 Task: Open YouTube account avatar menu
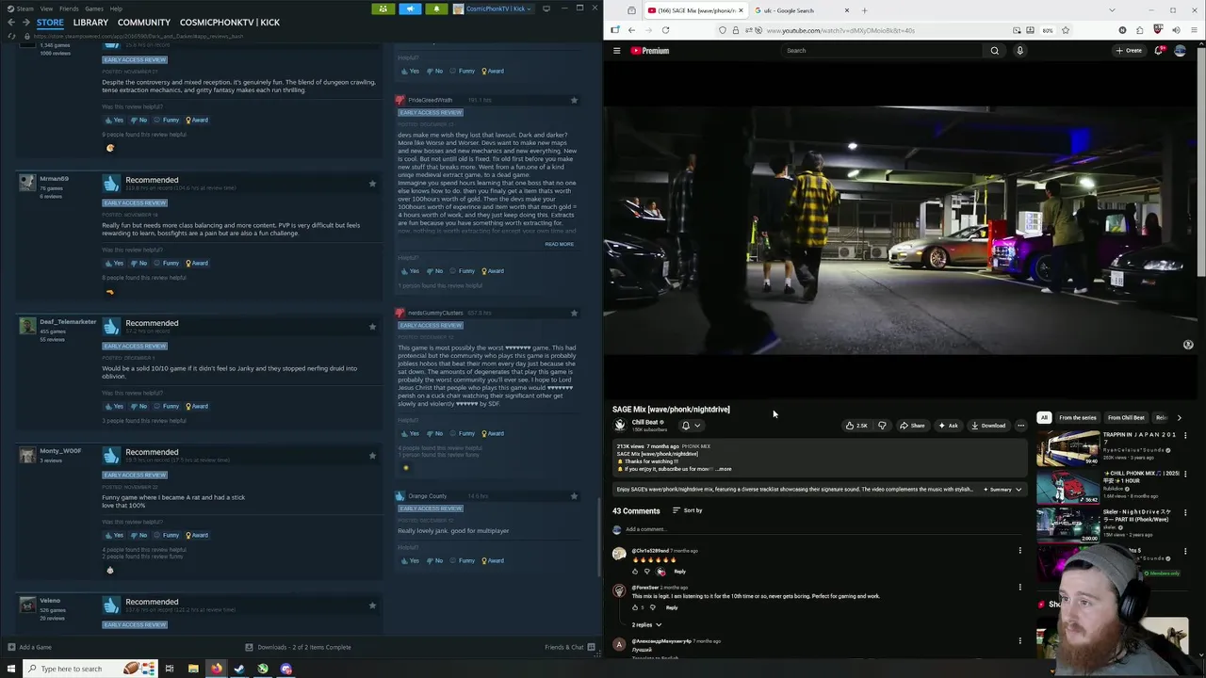tap(1180, 51)
